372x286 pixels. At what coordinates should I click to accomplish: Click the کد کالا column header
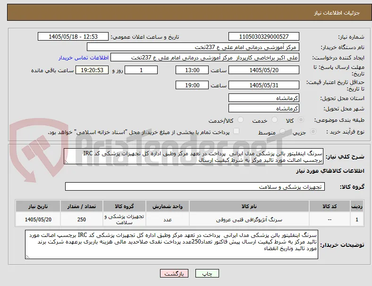tap(330, 206)
